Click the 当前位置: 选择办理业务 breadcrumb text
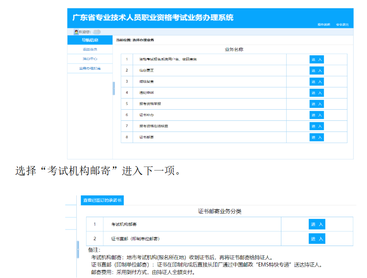The image size is (367, 278). 135,40
